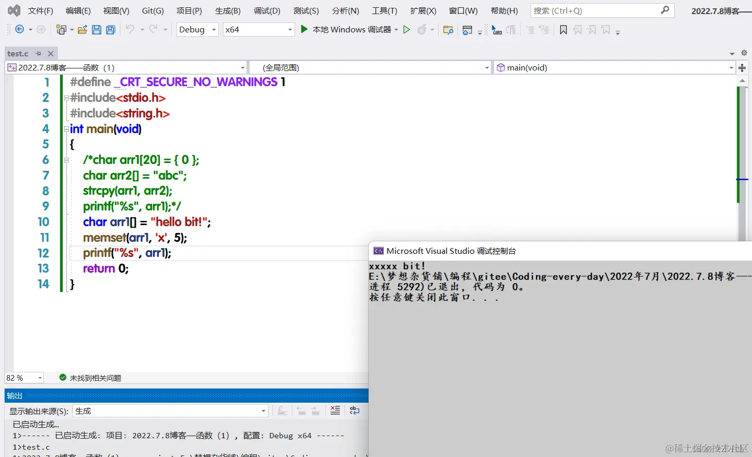Image resolution: width=752 pixels, height=457 pixels.
Task: Open the x64 platform dropdown
Action: tap(258, 30)
